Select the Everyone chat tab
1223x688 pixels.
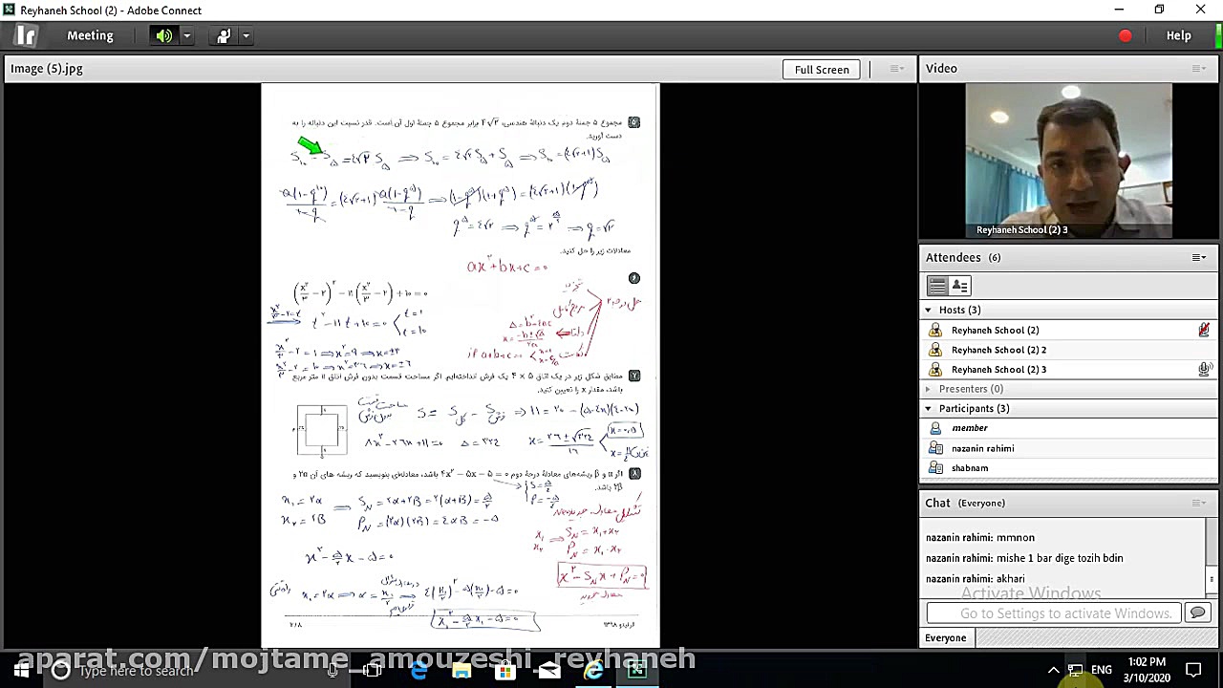[x=946, y=638]
